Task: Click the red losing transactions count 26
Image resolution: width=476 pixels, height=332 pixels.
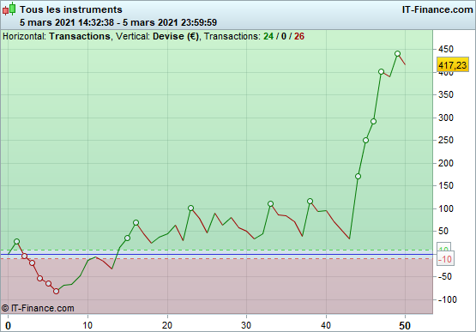Action: tap(299, 36)
